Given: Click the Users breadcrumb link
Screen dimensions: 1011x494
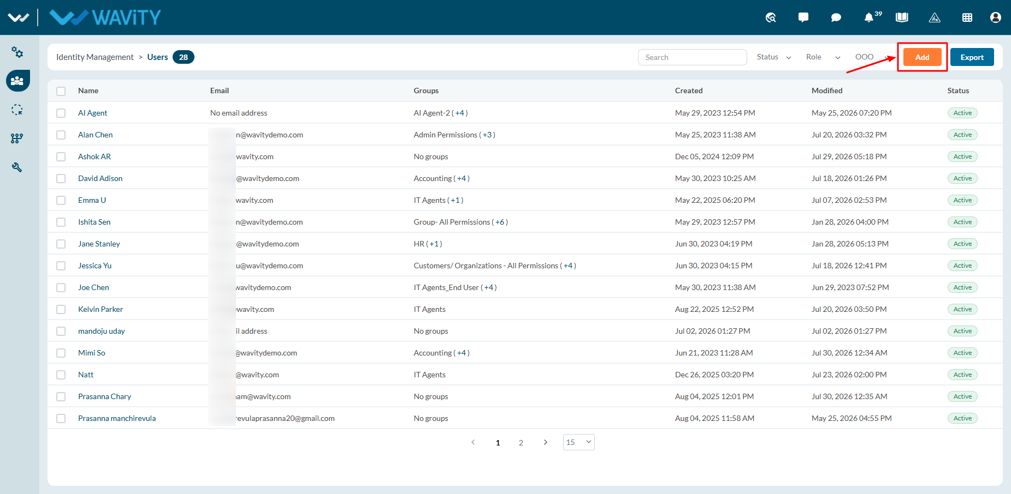Looking at the screenshot, I should click(157, 57).
